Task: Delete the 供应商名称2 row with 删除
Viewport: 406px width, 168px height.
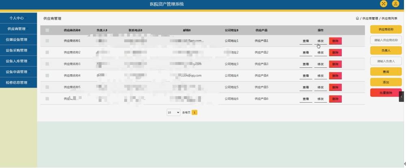Action: (x=335, y=53)
